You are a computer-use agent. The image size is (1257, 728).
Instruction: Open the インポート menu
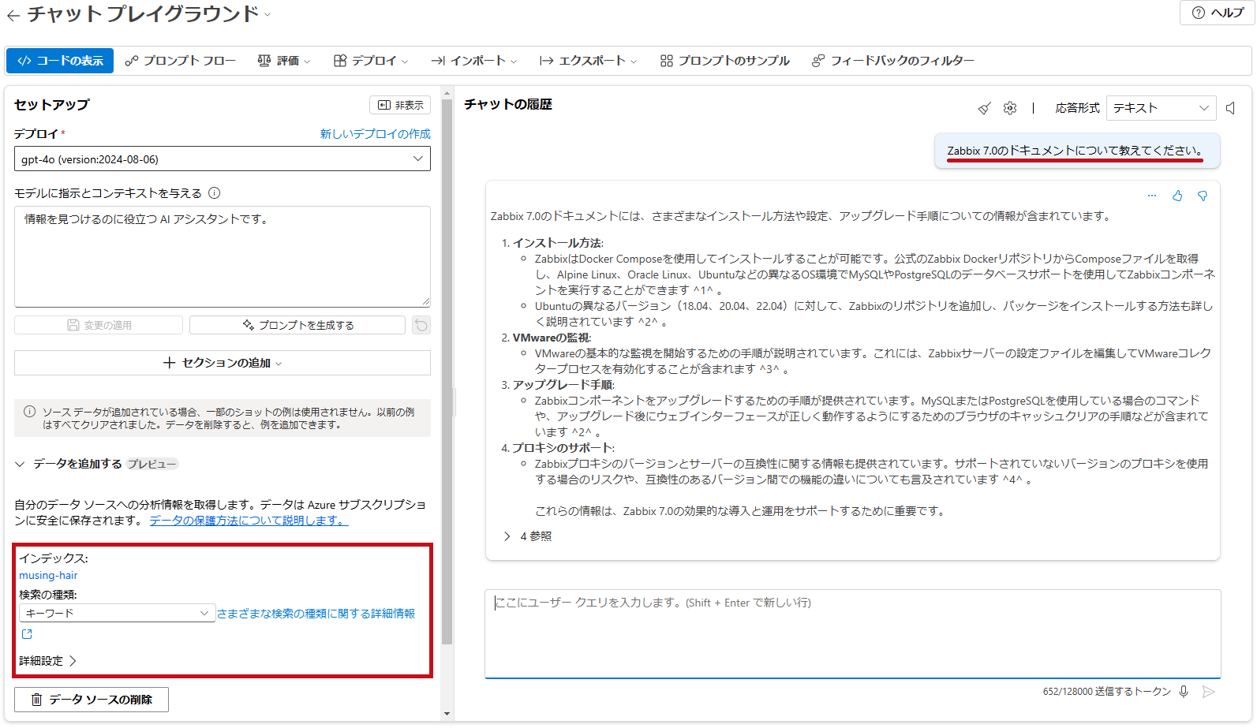pos(473,61)
